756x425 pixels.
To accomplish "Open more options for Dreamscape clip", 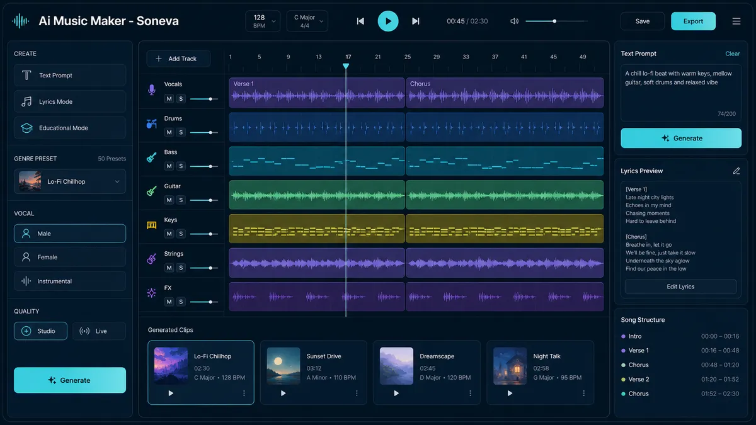I will (470, 393).
